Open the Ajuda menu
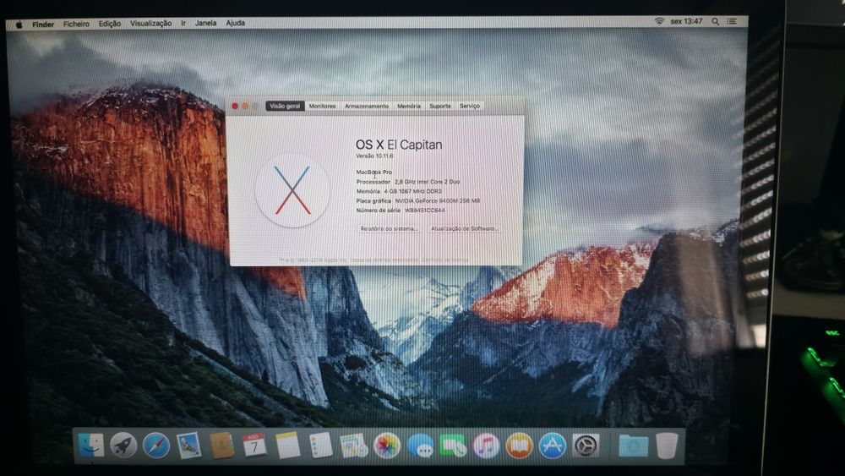Viewport: 845px width, 476px height. click(235, 23)
